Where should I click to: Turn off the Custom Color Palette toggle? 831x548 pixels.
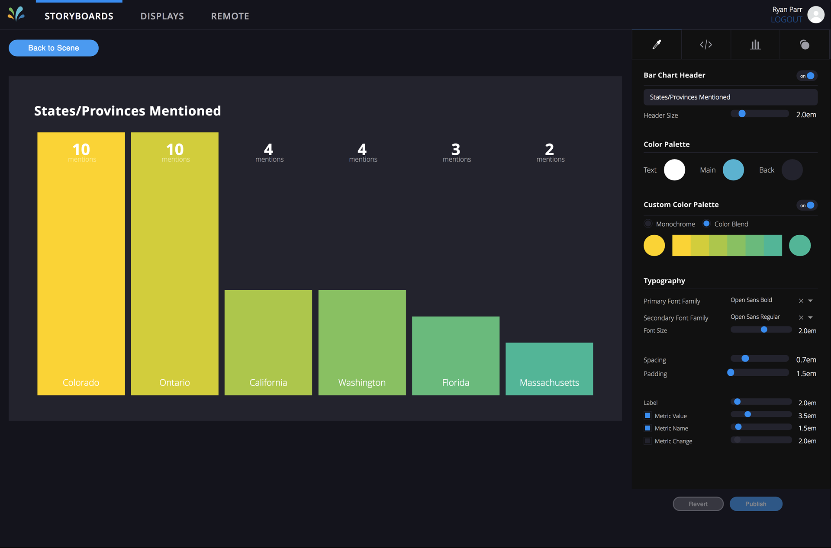pos(807,205)
